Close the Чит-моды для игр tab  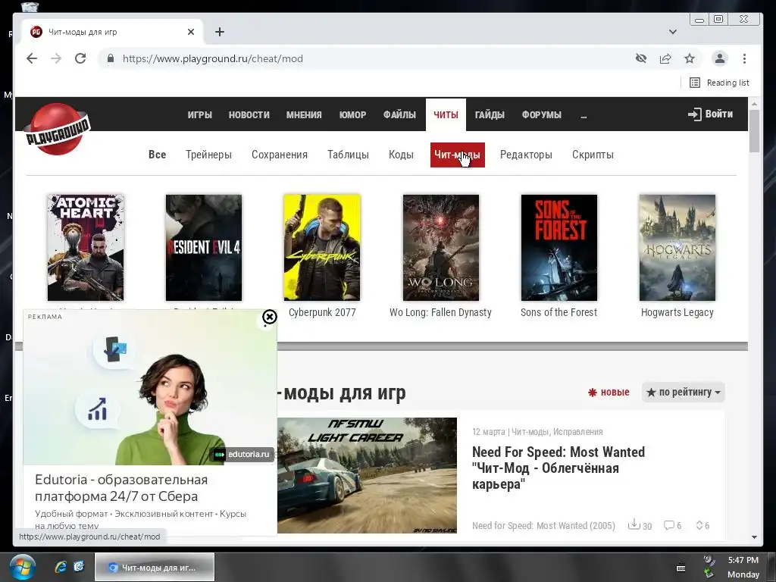pyautogui.click(x=191, y=32)
